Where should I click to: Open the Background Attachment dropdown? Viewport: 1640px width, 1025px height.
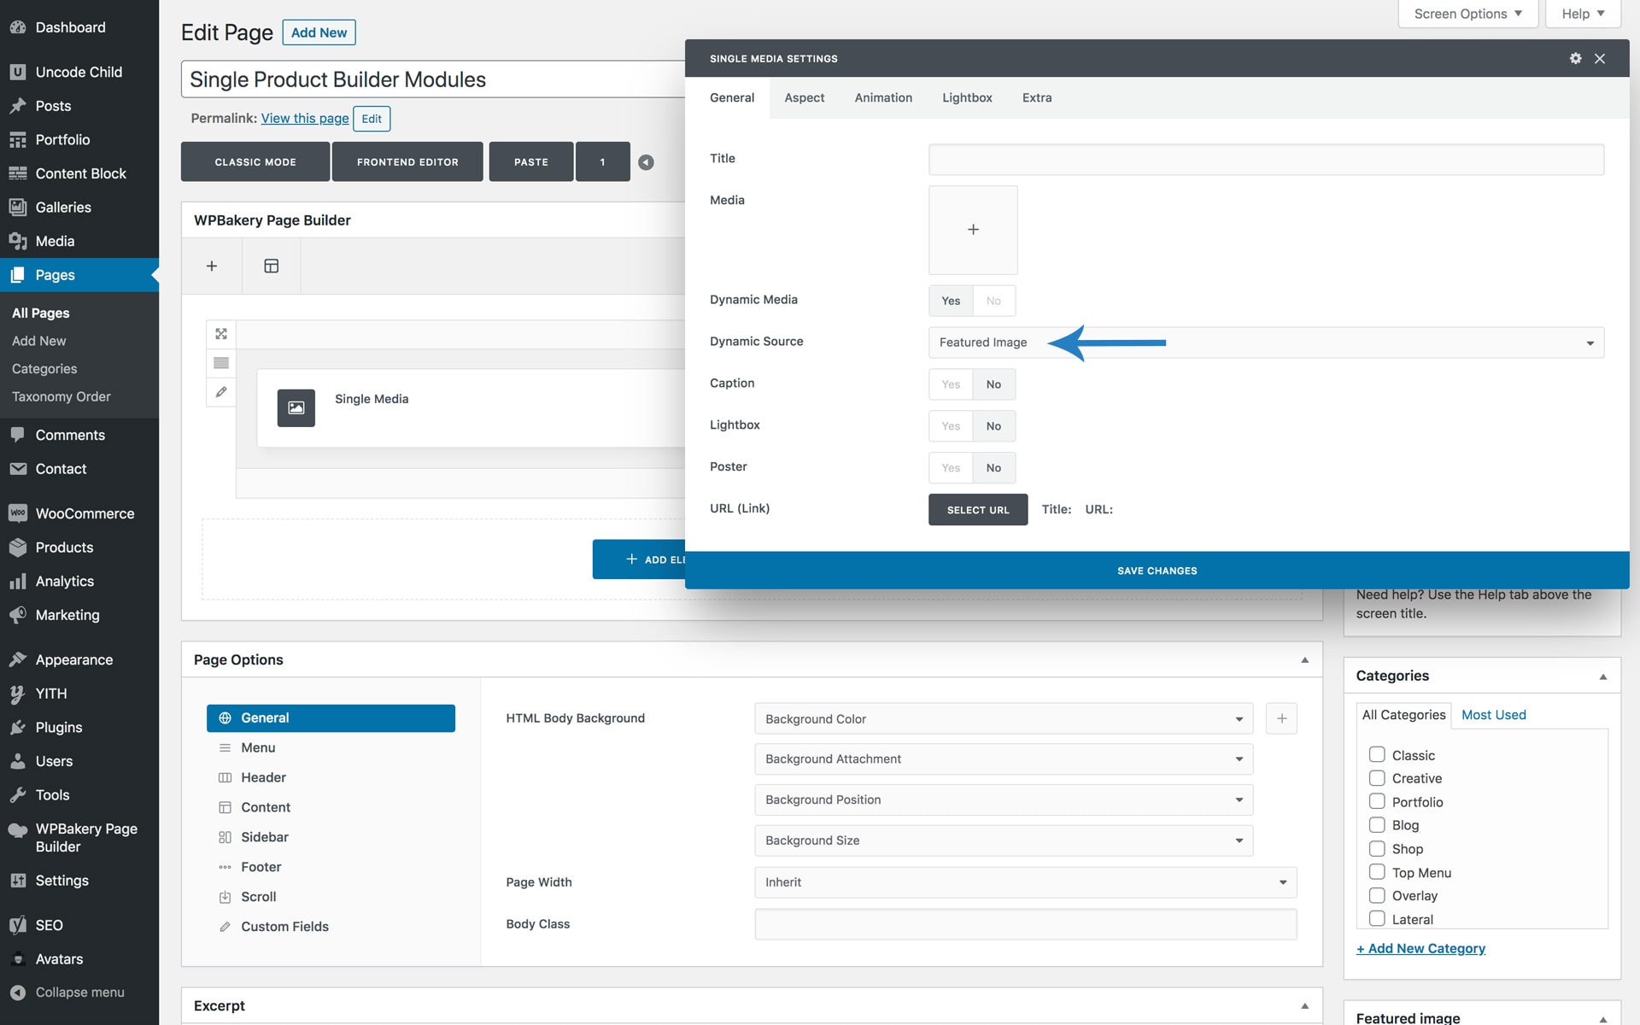(1004, 759)
